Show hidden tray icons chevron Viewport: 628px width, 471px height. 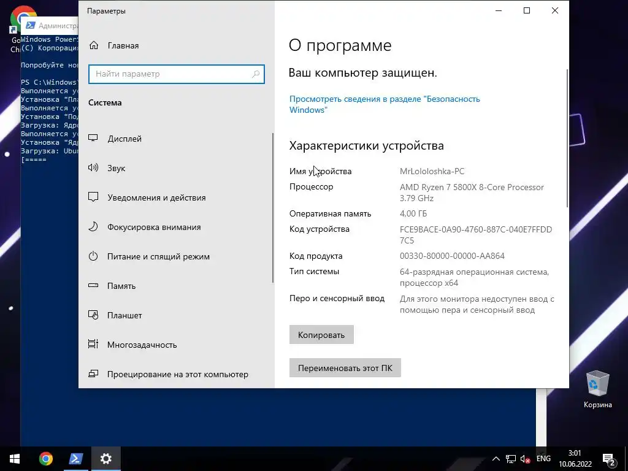point(496,459)
